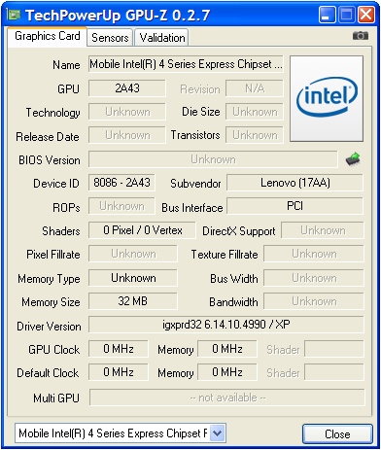The image size is (381, 450).
Task: Click the BIOS Version Unknown field
Action: coord(213,159)
